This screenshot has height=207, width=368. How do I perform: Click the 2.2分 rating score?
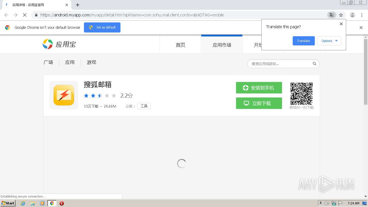coord(126,96)
